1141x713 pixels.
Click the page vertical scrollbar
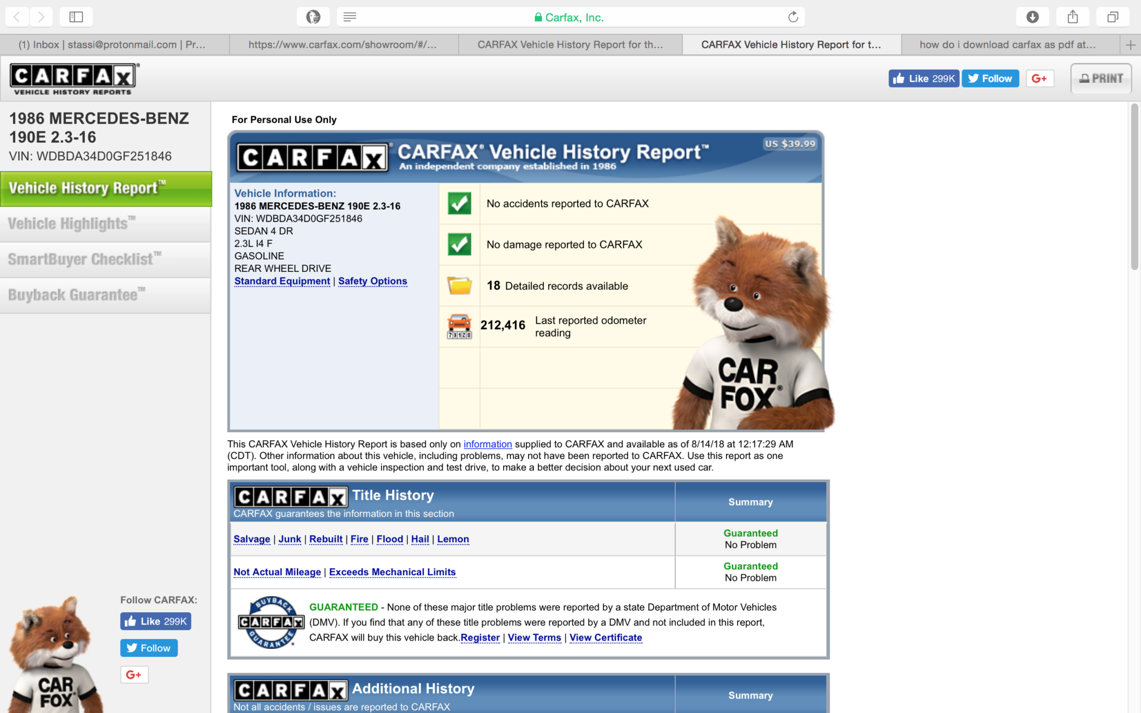[1134, 187]
